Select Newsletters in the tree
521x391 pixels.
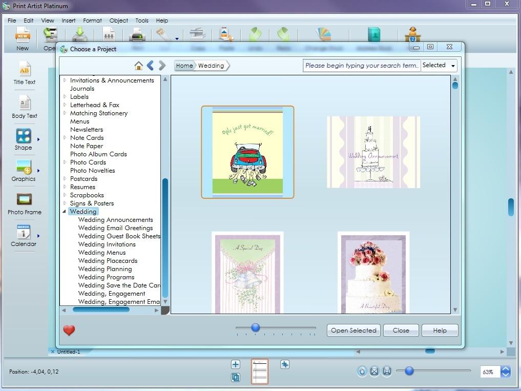tap(87, 129)
